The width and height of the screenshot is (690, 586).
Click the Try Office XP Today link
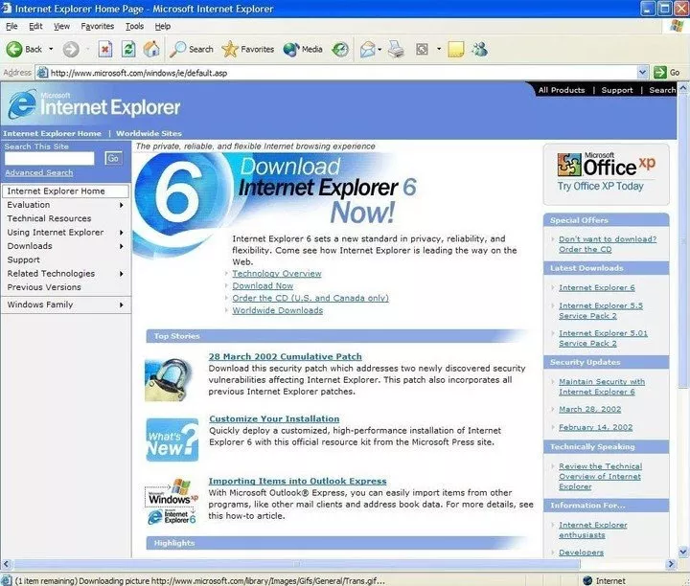(600, 186)
